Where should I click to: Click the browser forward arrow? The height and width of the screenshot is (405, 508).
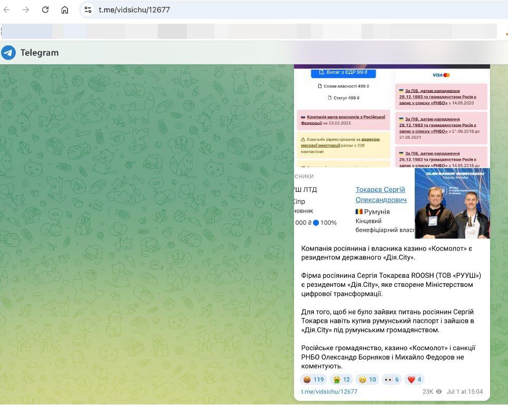pos(26,9)
